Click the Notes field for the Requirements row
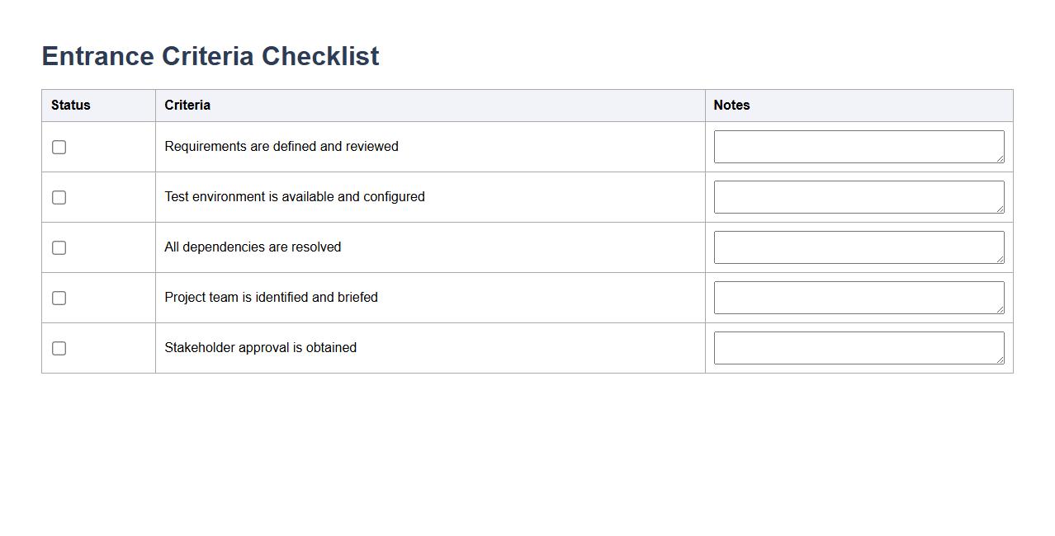Image resolution: width=1055 pixels, height=536 pixels. click(859, 147)
